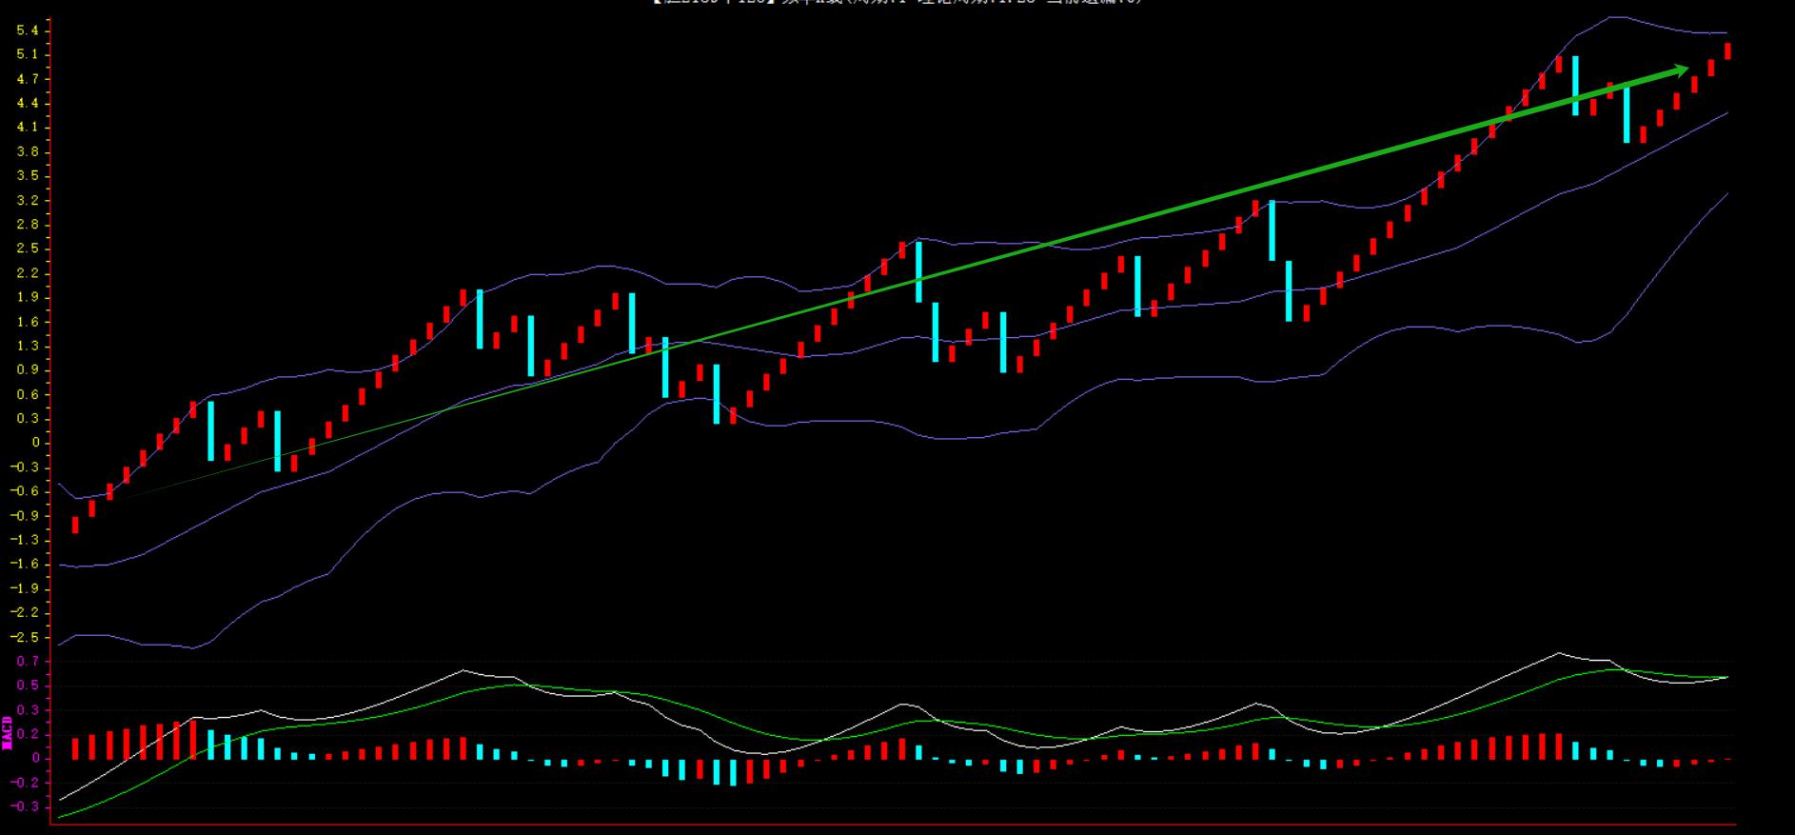Click the deepest cyan MACD histogram bar
This screenshot has height=835, width=1795.
click(732, 772)
